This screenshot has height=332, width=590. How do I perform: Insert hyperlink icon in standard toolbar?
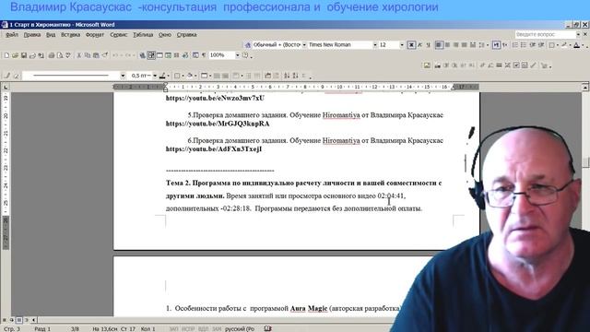coord(142,55)
